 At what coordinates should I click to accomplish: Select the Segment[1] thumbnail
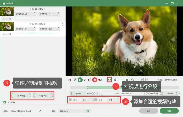coord(7,11)
